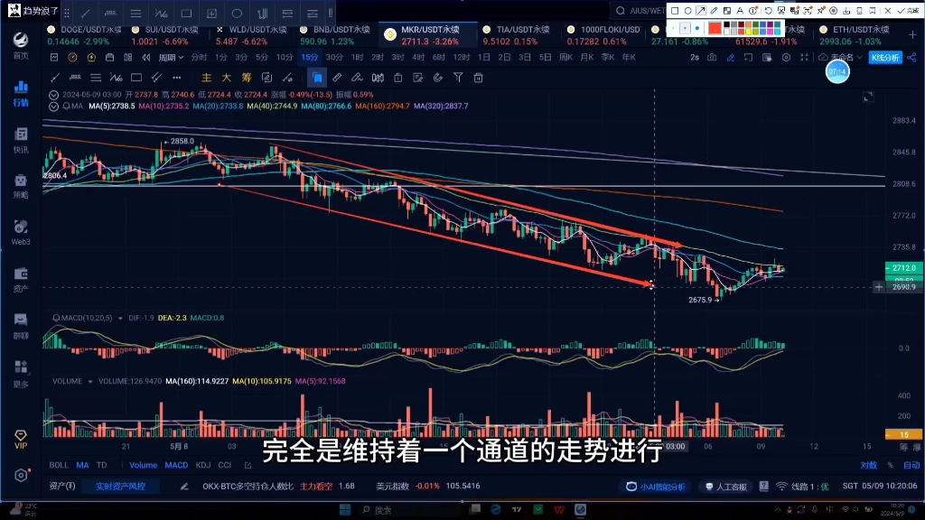
Task: Select the ruler measurement tool
Action: pyautogui.click(x=337, y=78)
